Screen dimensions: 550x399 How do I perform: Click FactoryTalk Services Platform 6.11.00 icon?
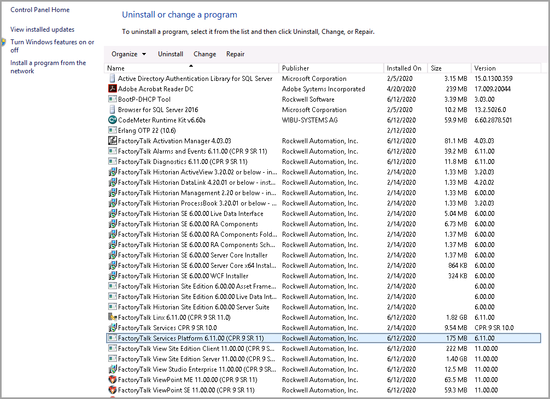pyautogui.click(x=112, y=338)
